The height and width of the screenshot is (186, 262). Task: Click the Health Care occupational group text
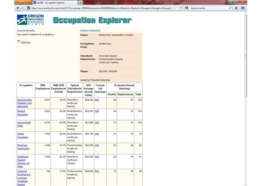tap(105, 44)
